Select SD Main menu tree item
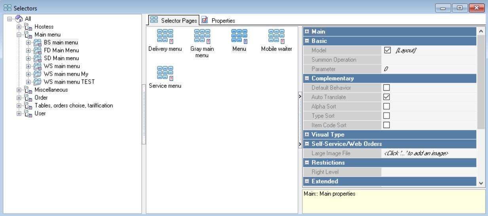 coord(61,58)
